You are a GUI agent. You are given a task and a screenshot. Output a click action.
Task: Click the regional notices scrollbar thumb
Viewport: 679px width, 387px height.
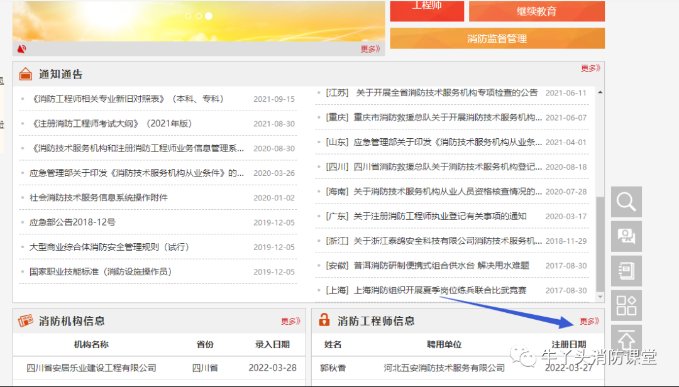click(x=600, y=244)
